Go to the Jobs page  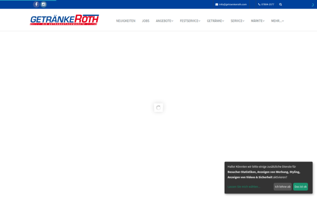tap(146, 21)
